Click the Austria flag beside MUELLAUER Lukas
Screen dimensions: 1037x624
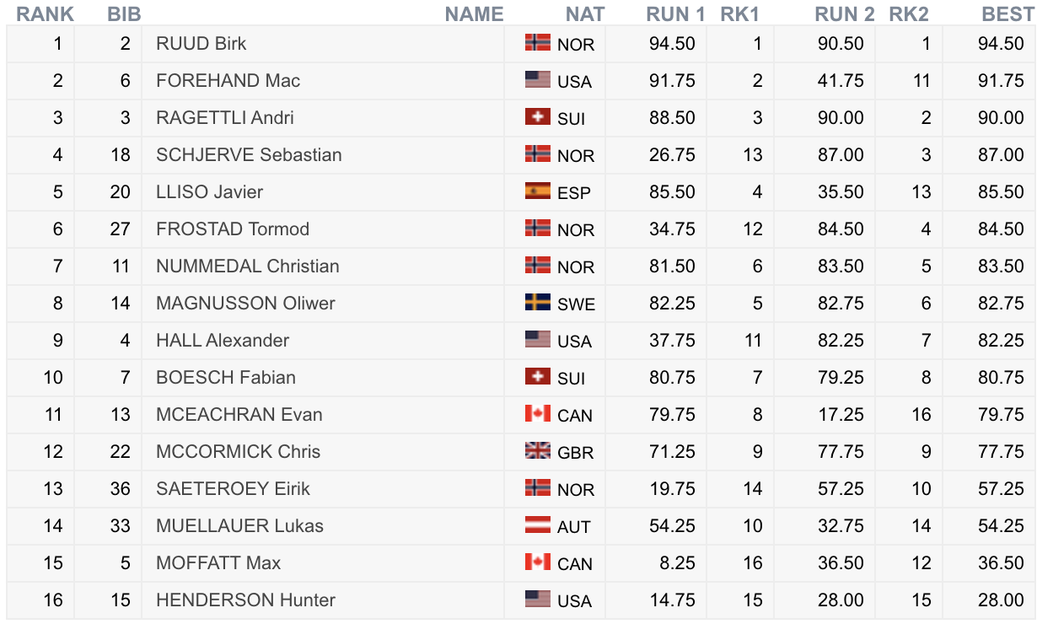pyautogui.click(x=537, y=524)
